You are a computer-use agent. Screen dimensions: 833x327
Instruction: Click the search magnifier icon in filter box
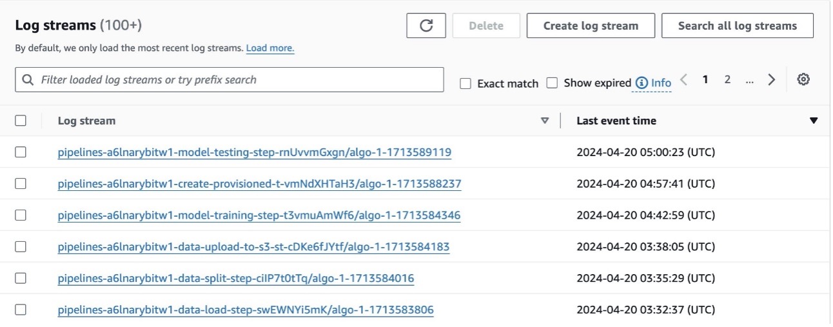pyautogui.click(x=28, y=80)
